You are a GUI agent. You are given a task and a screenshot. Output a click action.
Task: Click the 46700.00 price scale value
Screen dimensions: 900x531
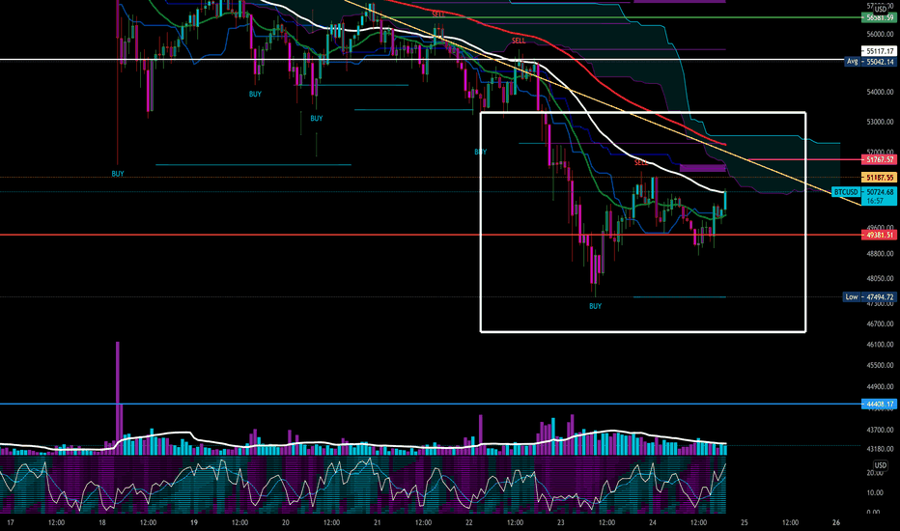(881, 323)
